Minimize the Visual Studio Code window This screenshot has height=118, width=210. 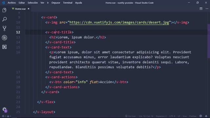[189, 3]
